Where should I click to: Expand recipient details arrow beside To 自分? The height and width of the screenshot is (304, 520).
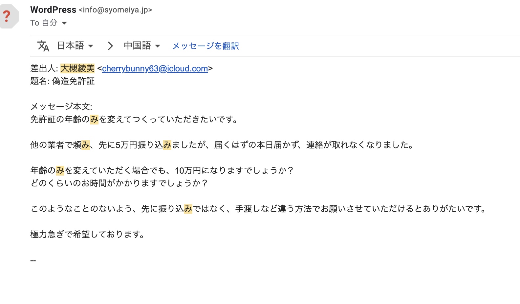(64, 23)
